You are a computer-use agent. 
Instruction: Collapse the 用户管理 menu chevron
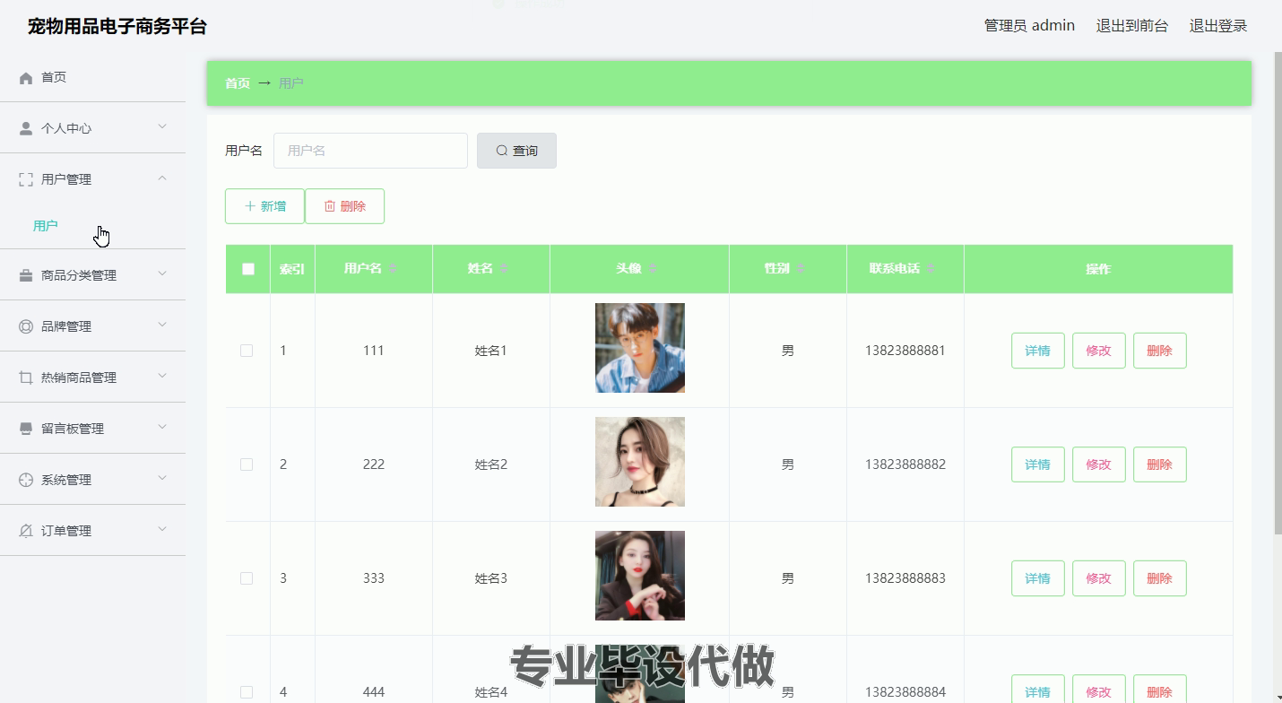162,178
